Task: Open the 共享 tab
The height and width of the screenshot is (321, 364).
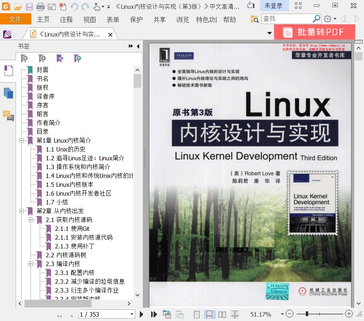Action: pyautogui.click(x=160, y=20)
